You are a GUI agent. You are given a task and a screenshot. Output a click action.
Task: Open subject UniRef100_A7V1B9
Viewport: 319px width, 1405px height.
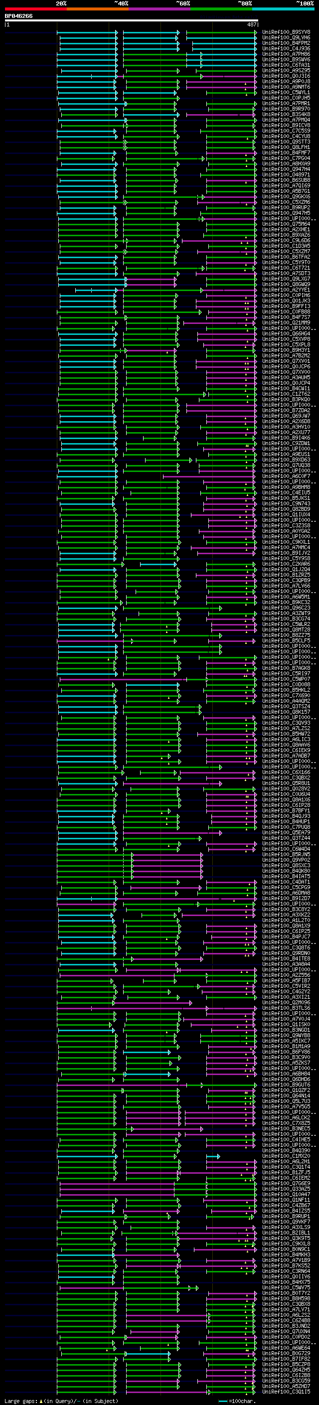coord(286,1260)
